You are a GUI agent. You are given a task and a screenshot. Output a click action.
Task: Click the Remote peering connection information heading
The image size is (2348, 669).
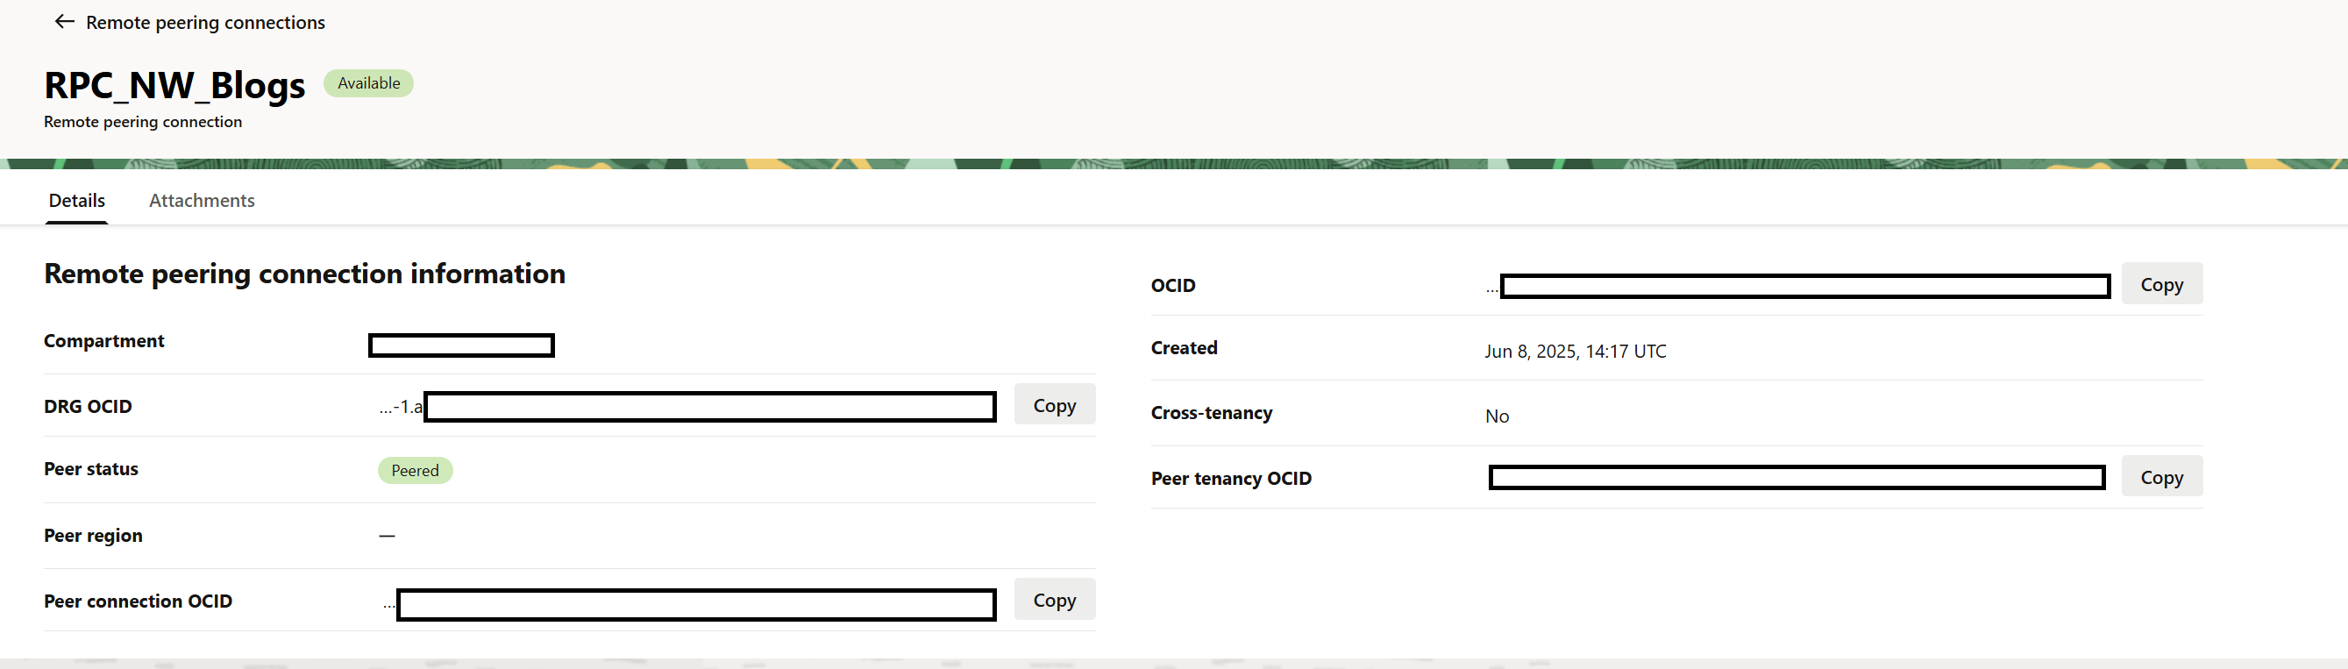coord(304,274)
